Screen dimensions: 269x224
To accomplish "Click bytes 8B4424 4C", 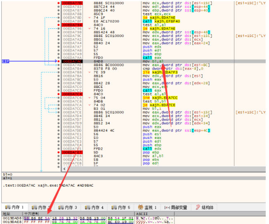I will pyautogui.click(x=104, y=131).
